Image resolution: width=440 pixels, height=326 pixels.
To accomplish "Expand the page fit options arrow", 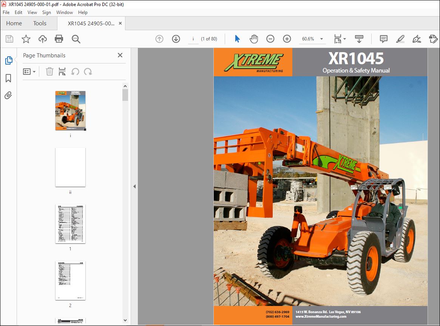I will point(344,39).
